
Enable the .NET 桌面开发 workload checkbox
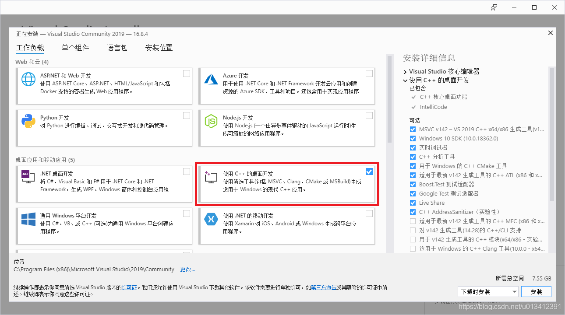[187, 171]
